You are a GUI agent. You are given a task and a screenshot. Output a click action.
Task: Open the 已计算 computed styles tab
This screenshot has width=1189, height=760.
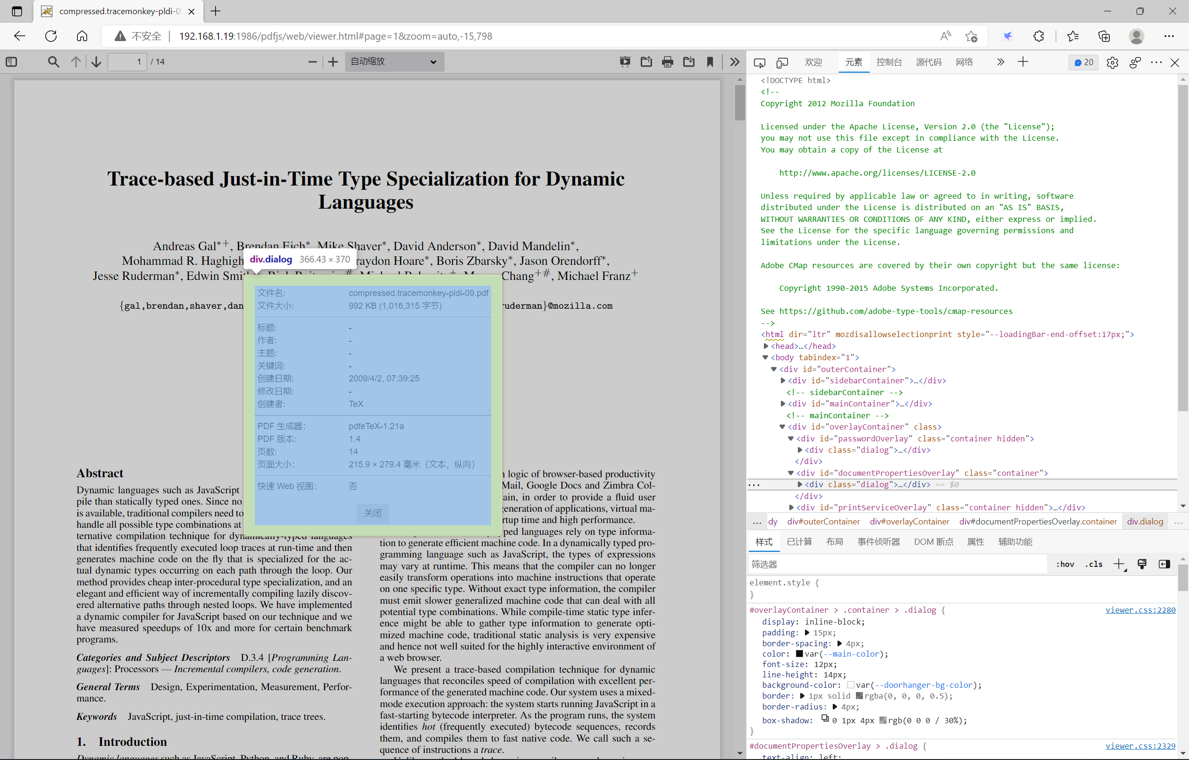point(799,541)
